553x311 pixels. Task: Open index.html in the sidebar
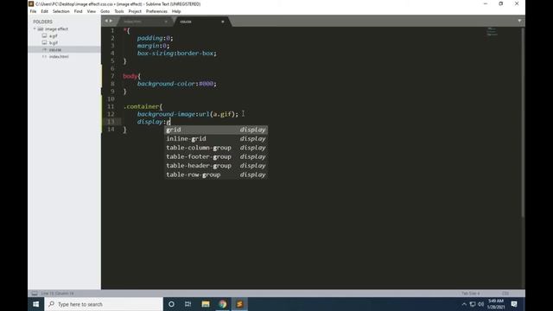[x=59, y=56]
